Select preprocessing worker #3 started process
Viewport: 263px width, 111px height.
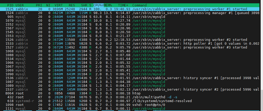point(130,47)
